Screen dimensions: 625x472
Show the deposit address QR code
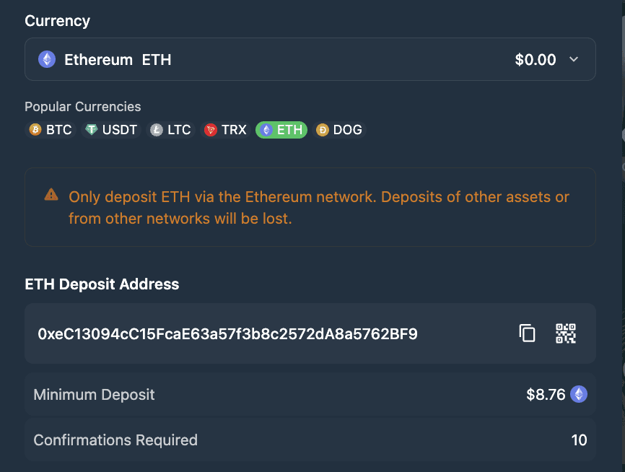click(x=566, y=333)
